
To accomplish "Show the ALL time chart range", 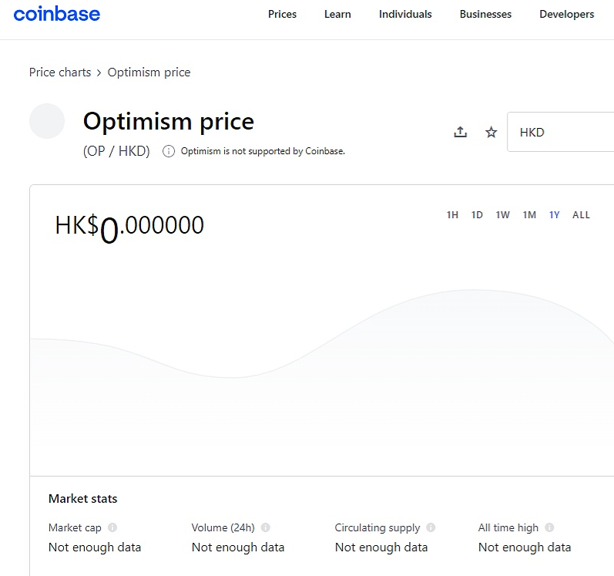I will (x=581, y=215).
